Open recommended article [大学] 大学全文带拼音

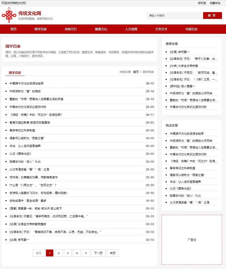[184, 66]
